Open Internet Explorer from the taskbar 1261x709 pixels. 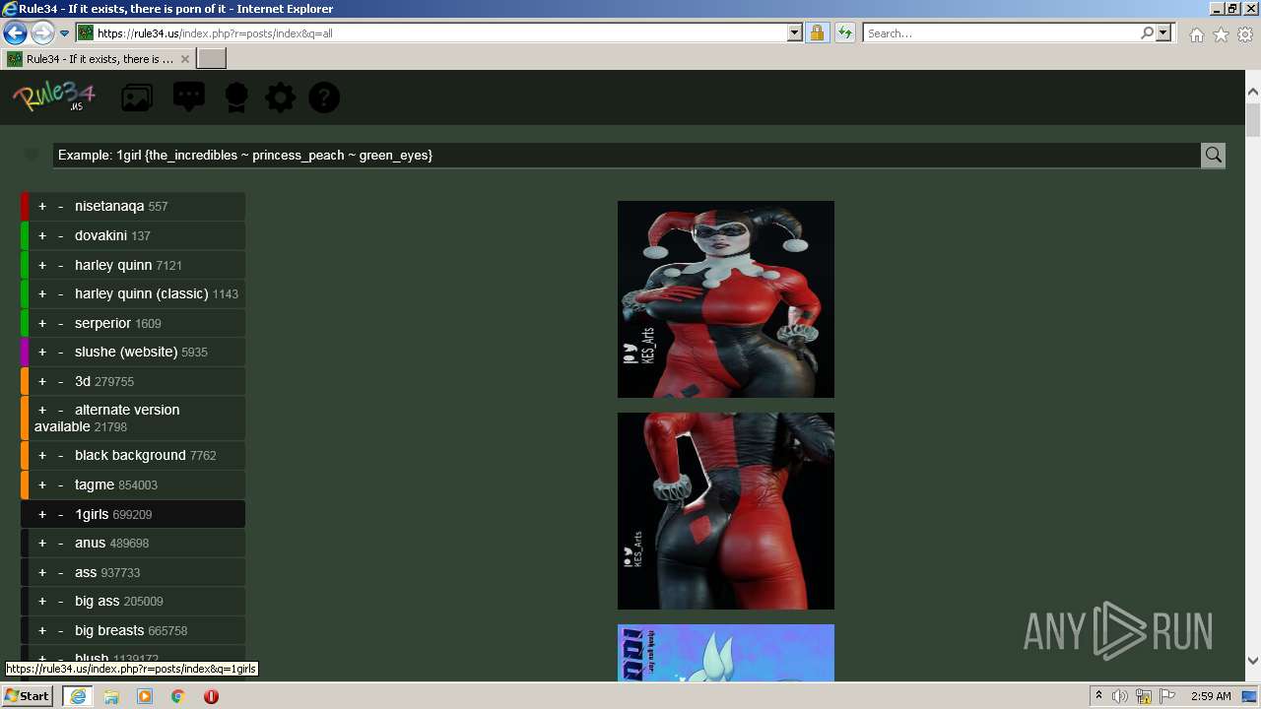(77, 696)
